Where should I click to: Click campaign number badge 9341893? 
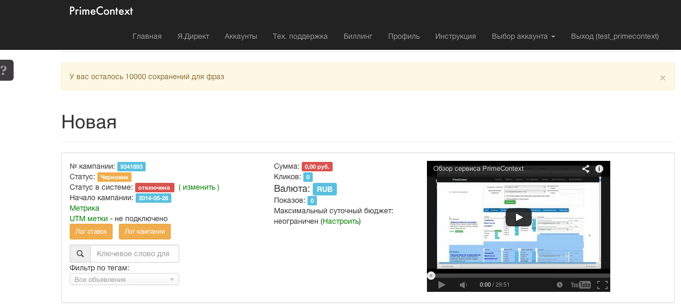(x=131, y=167)
